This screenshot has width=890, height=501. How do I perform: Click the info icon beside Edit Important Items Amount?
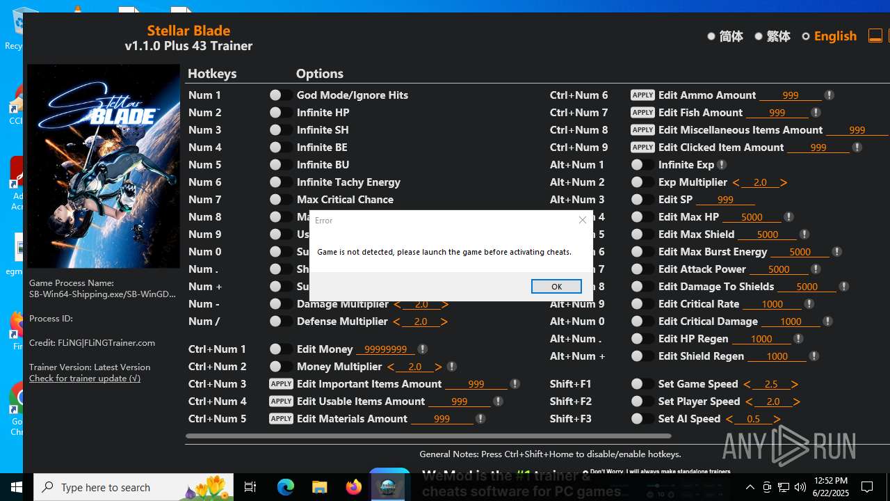[x=515, y=384]
